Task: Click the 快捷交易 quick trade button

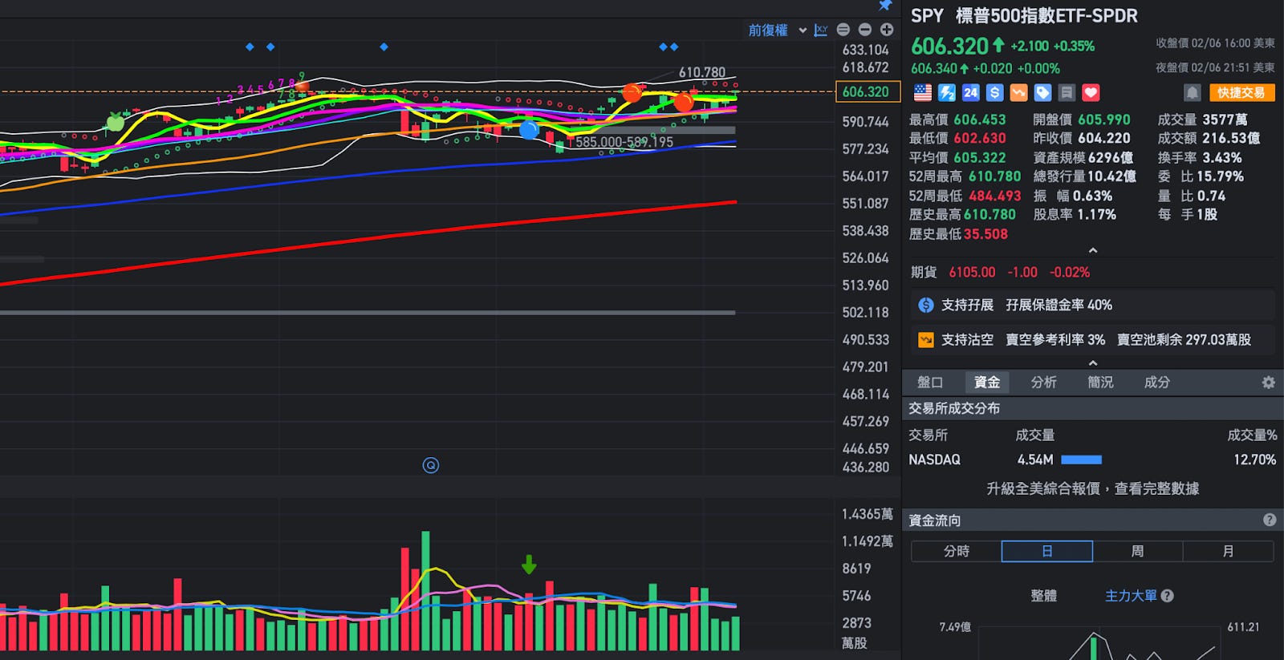Action: 1241,93
